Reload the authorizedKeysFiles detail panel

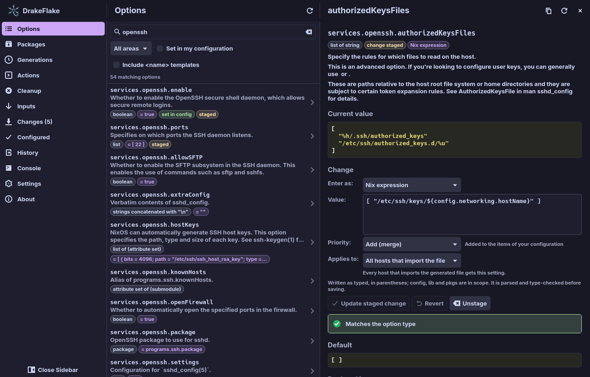coord(564,10)
